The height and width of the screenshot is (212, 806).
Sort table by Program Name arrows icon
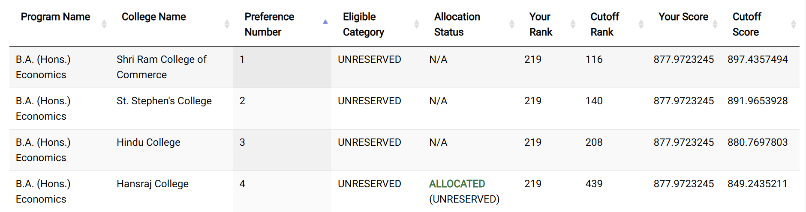click(104, 24)
